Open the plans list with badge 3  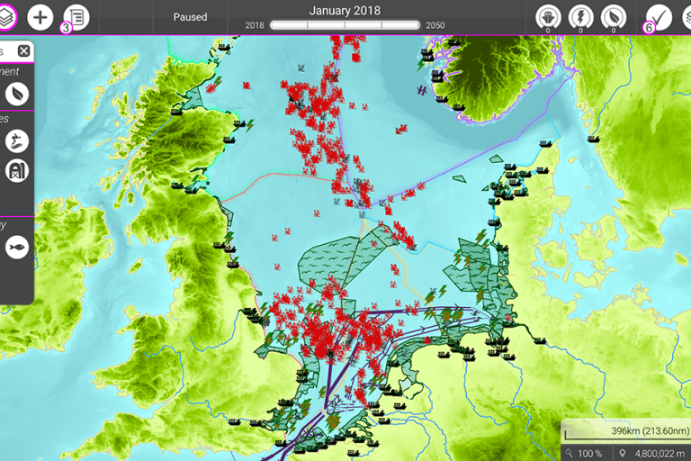tap(76, 17)
